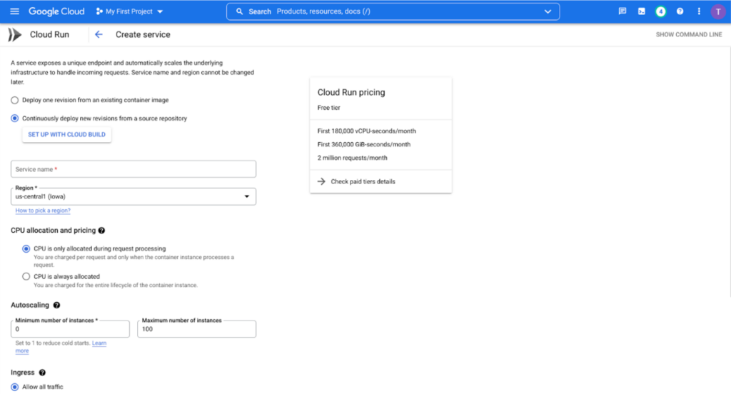731x394 pixels.
Task: Open the three-dot settings menu
Action: point(699,11)
